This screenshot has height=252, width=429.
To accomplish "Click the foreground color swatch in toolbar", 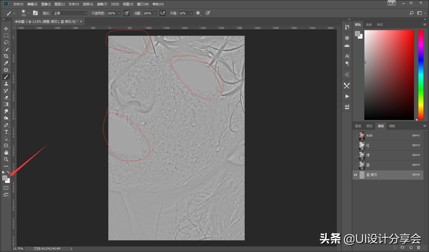I will [5, 178].
